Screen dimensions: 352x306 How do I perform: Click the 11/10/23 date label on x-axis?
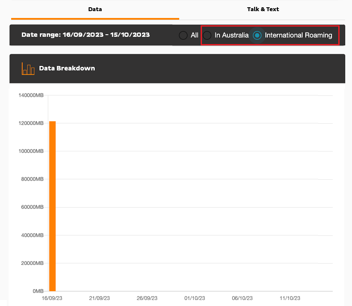point(291,298)
